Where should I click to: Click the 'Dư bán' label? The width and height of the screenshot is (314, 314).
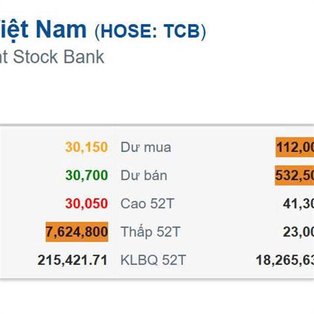[x=144, y=175]
